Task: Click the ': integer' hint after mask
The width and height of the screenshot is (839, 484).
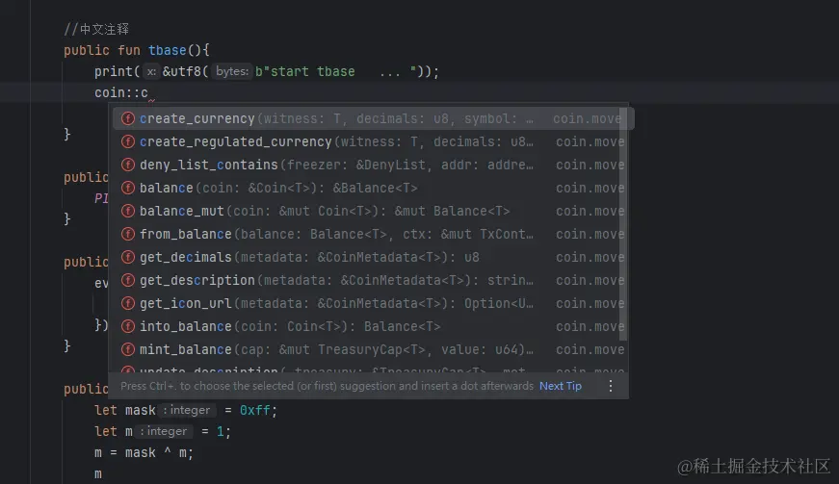Action: tap(187, 410)
